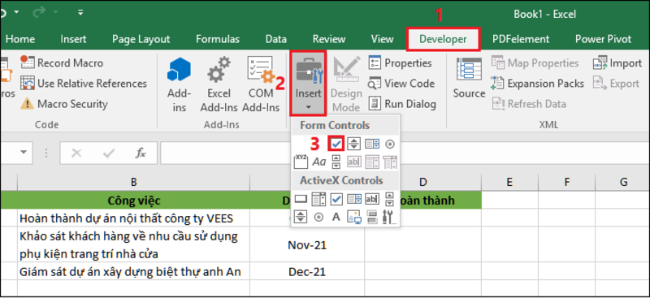Image resolution: width=650 pixels, height=298 pixels.
Task: Switch to the Developer tab
Action: pyautogui.click(x=443, y=39)
